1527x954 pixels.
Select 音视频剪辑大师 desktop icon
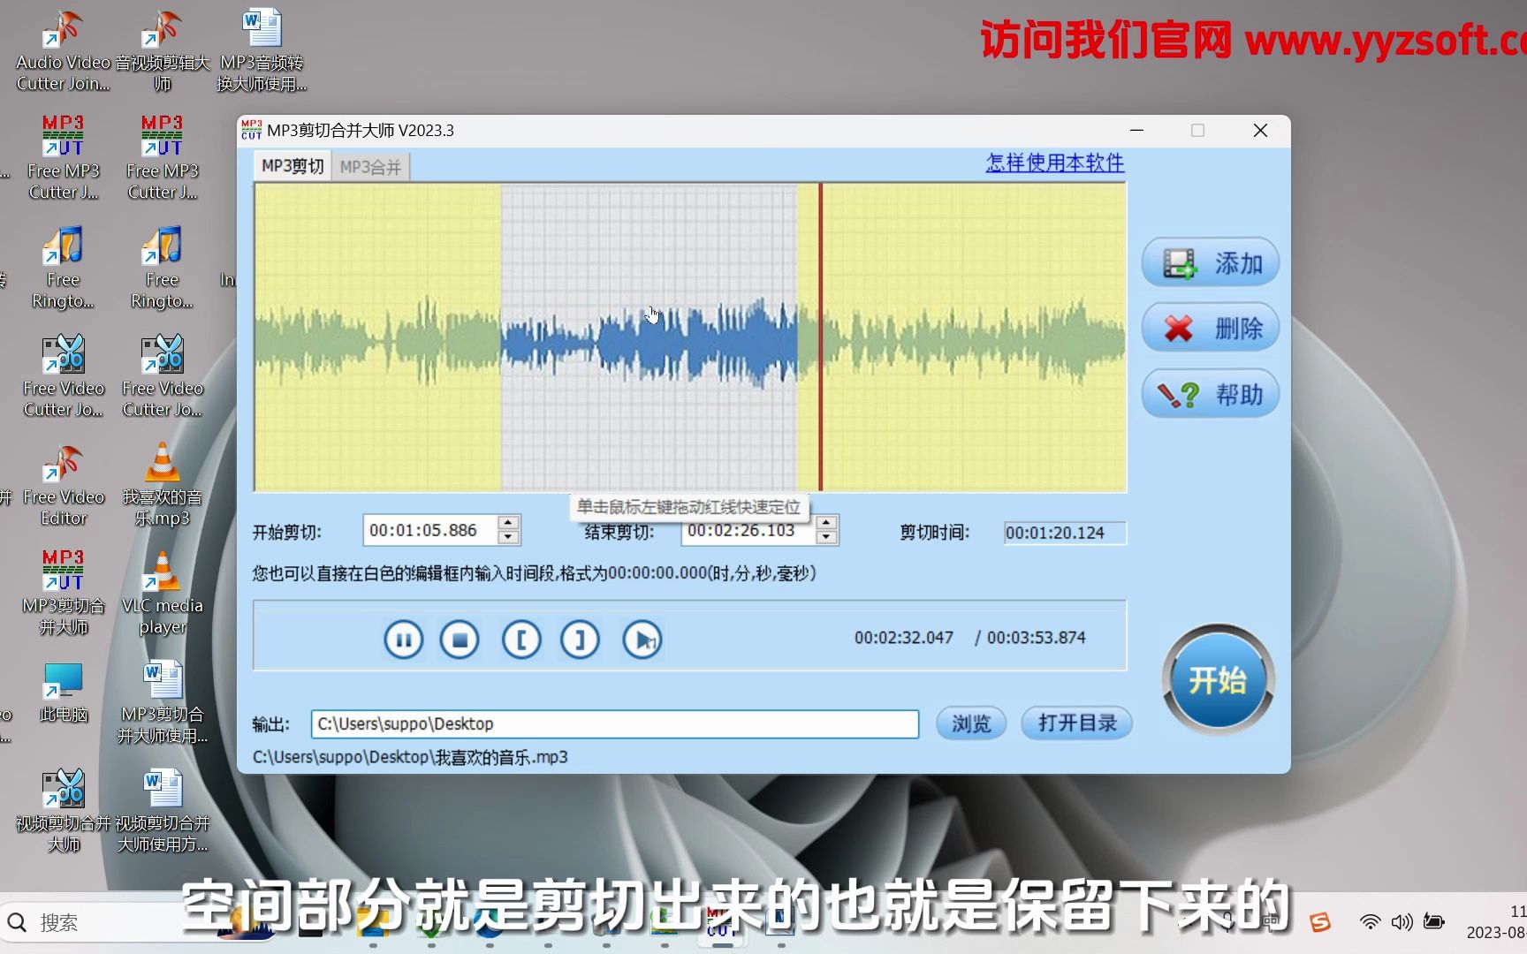[163, 50]
